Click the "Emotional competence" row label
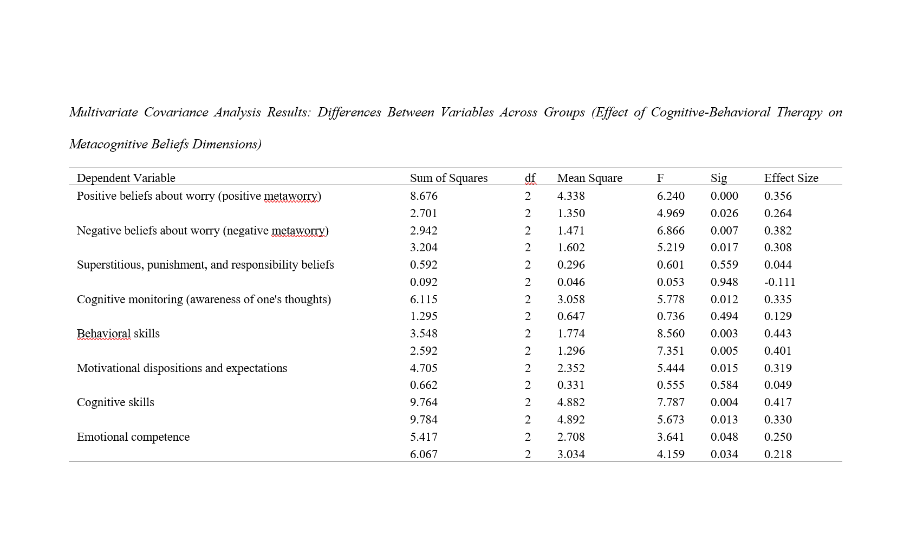The width and height of the screenshot is (910, 554). pos(133,437)
